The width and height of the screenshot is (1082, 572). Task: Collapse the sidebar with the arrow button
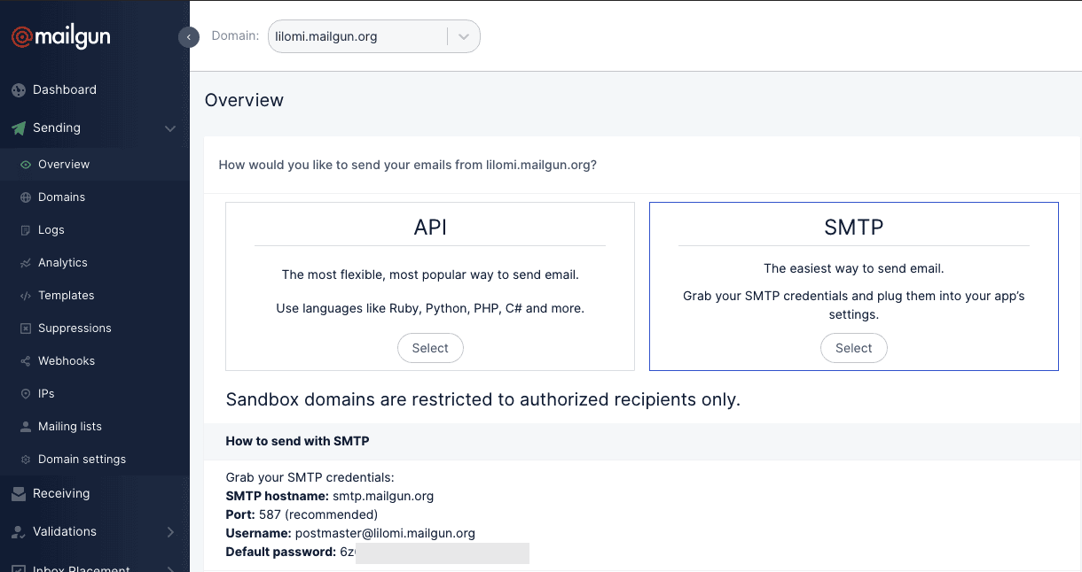[189, 37]
